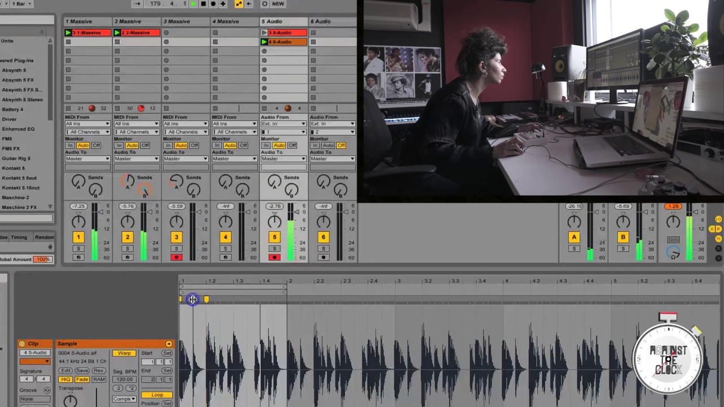
Task: Click the Groove commit icon in Clip box
Action: pos(47,390)
